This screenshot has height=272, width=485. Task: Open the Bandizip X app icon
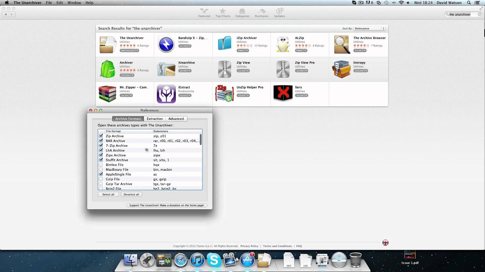point(166,45)
